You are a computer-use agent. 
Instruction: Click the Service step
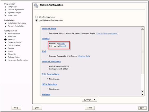point(11,48)
